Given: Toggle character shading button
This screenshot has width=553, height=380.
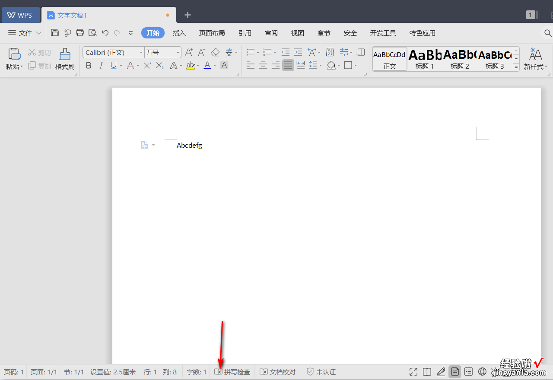Looking at the screenshot, I should [224, 66].
